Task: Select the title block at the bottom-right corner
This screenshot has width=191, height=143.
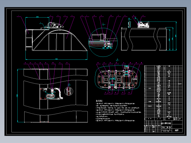Action: [x=163, y=126]
